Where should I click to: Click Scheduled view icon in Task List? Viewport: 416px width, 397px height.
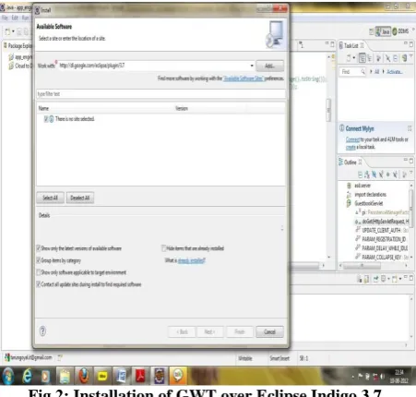pyautogui.click(x=369, y=58)
